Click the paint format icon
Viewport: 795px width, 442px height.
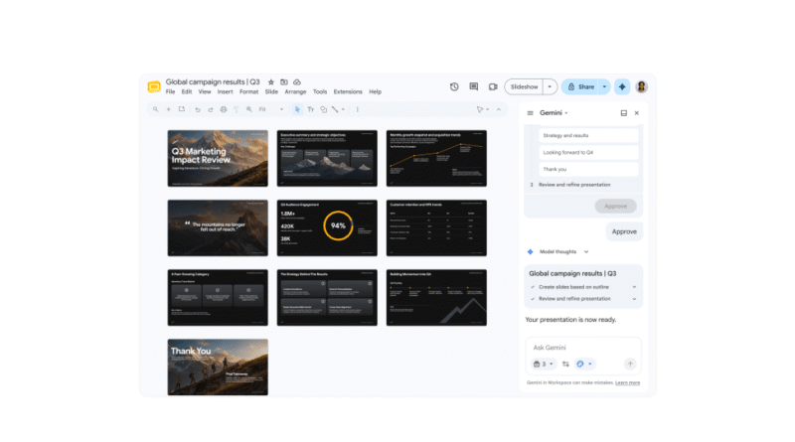(237, 109)
